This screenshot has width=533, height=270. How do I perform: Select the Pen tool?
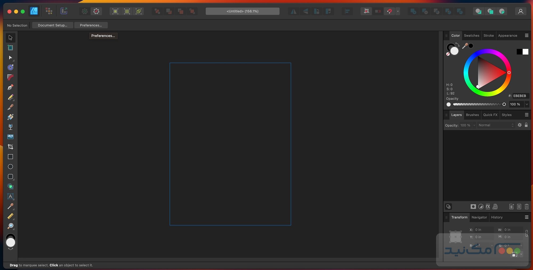click(x=10, y=87)
